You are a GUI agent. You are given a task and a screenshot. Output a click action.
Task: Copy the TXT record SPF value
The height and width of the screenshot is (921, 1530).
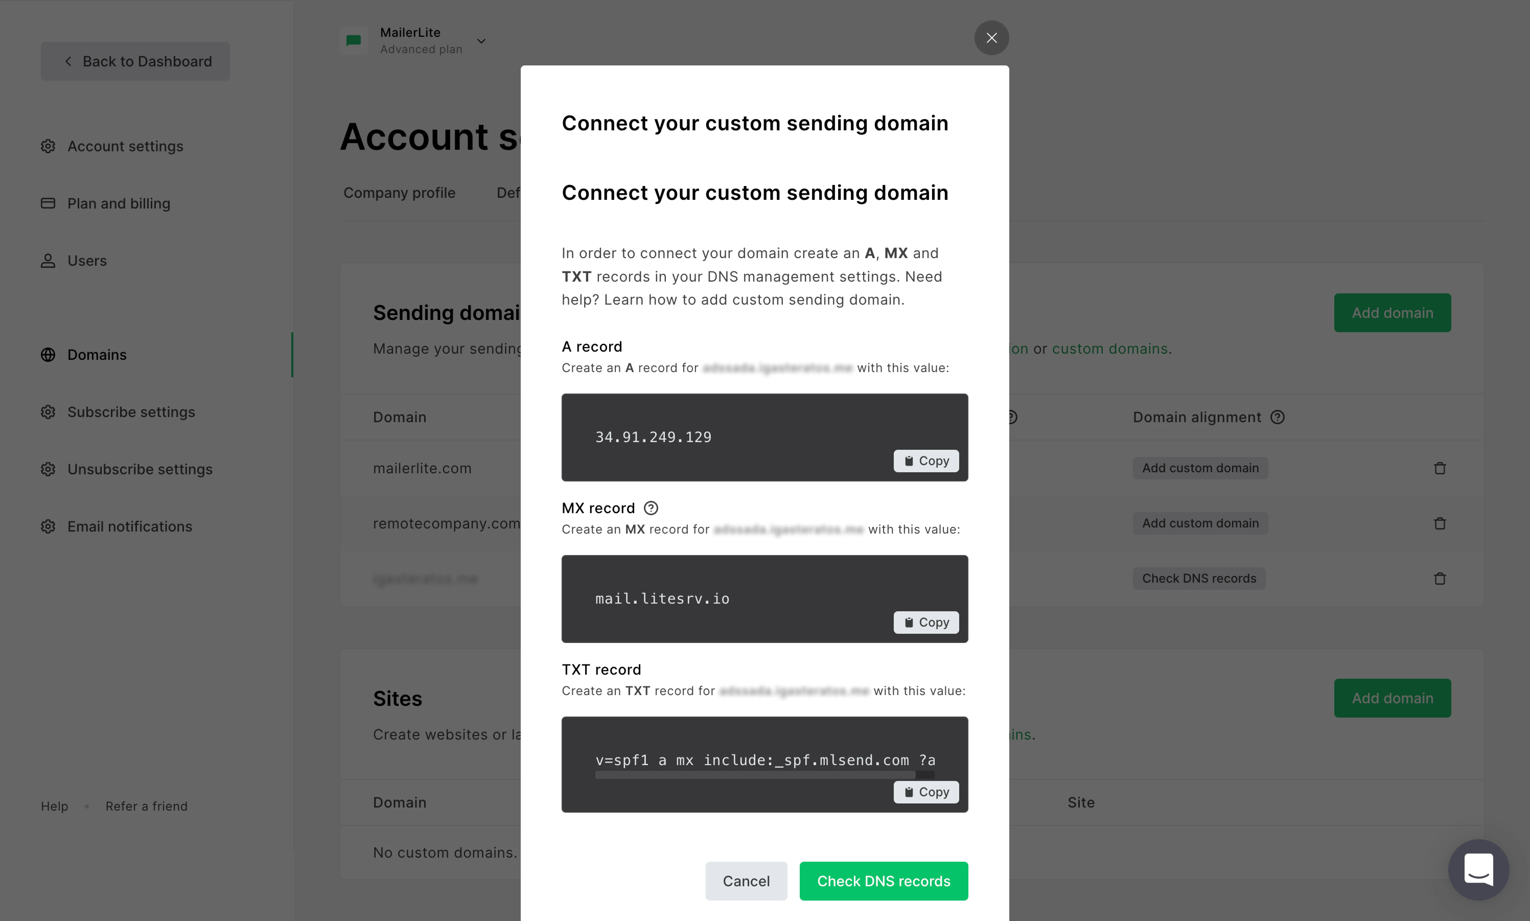click(x=926, y=792)
